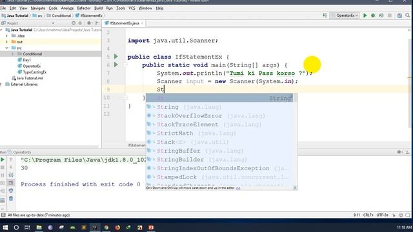
Task: Open PowerPoint from the taskbar
Action: 151,227
